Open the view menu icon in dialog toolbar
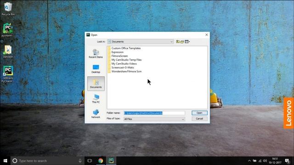The width and height of the screenshot is (294, 165). coord(187,42)
